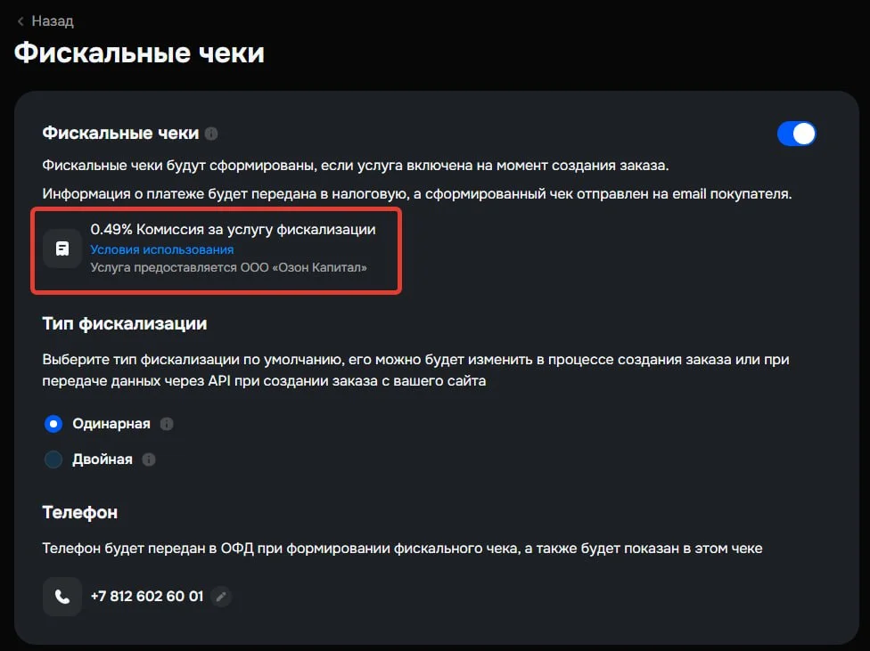Click the 0.49% Комиссия за услугу фискализации text
This screenshot has height=651, width=870.
[x=233, y=230]
